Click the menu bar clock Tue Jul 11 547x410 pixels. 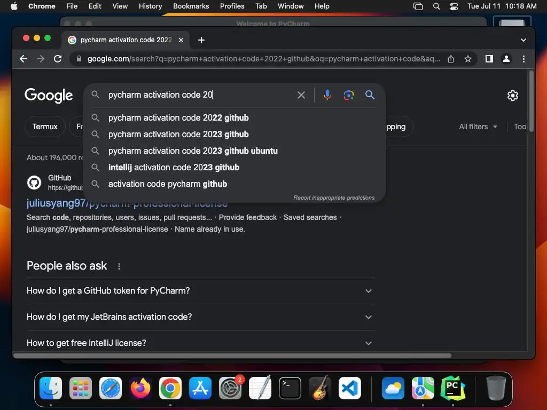(x=502, y=6)
